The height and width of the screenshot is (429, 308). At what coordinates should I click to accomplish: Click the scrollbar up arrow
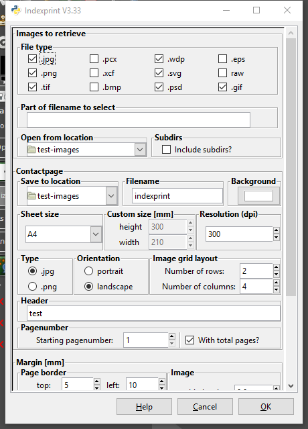pos(291,33)
